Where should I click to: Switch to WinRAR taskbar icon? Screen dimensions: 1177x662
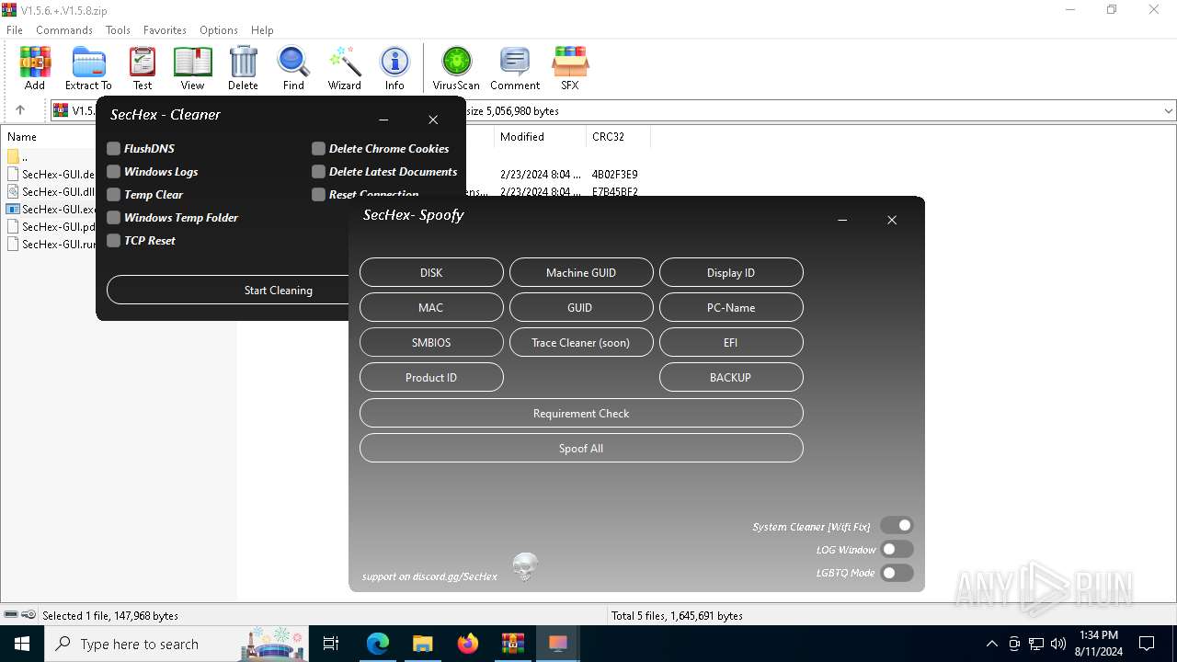point(512,644)
